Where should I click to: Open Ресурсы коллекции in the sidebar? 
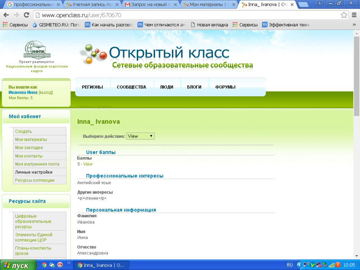35,180
